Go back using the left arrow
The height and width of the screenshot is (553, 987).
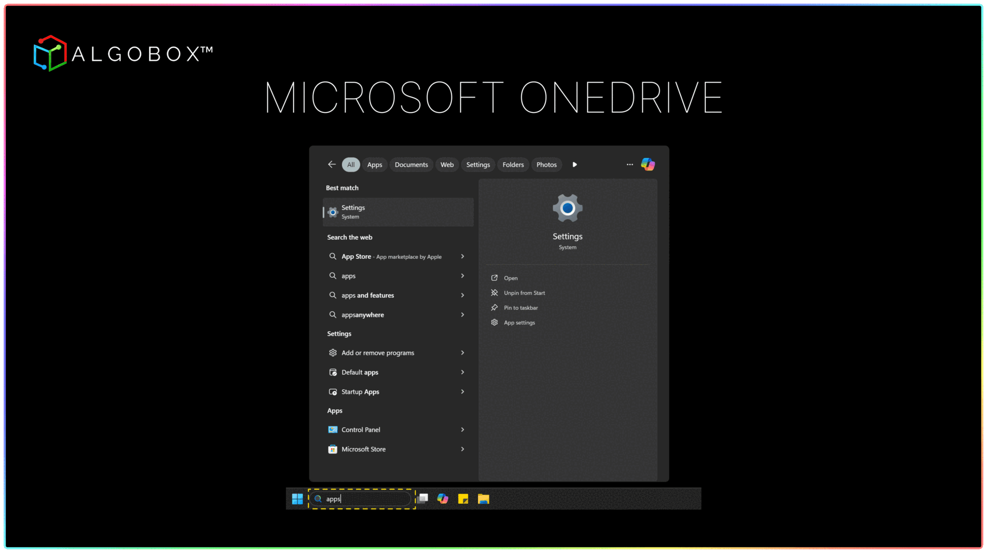click(332, 164)
